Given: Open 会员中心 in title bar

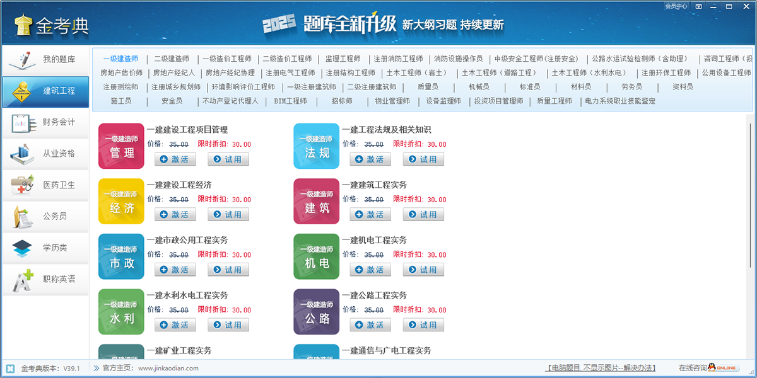Looking at the screenshot, I should [x=676, y=6].
